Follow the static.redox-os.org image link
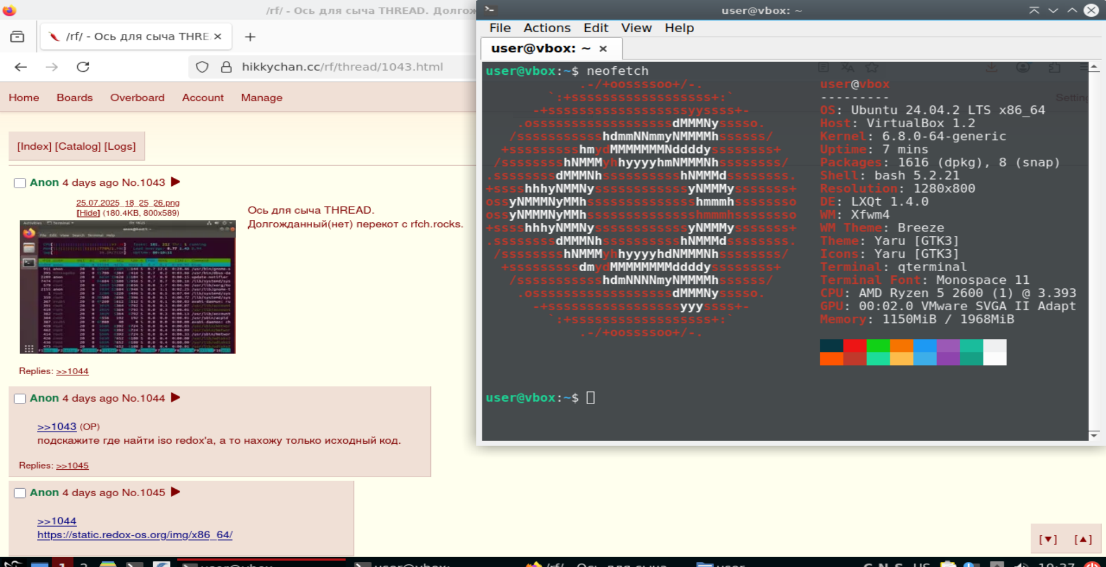This screenshot has width=1106, height=567. 135,535
